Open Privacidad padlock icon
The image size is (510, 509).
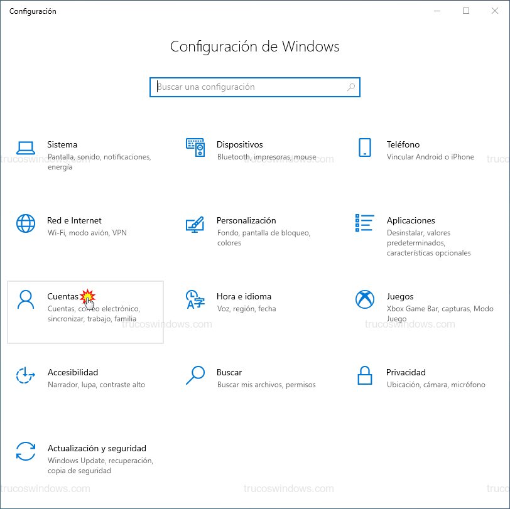[364, 375]
